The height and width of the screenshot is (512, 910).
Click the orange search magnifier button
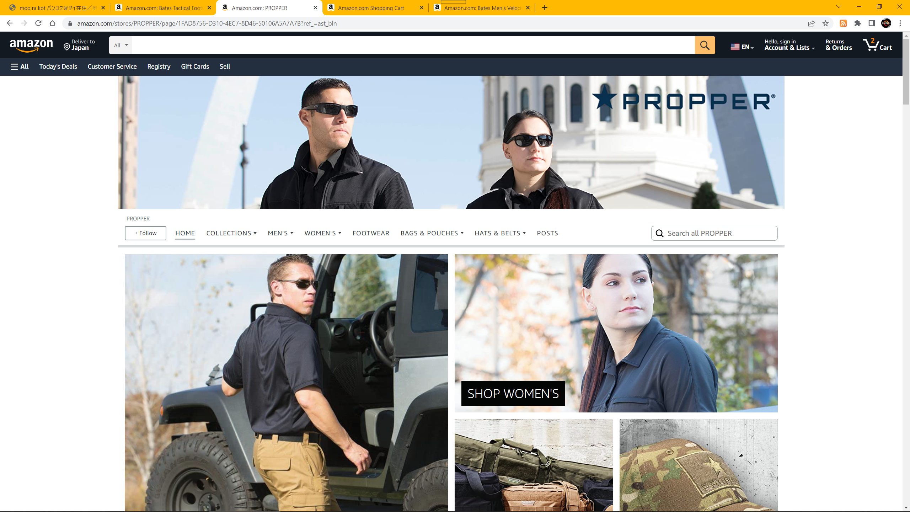point(705,45)
